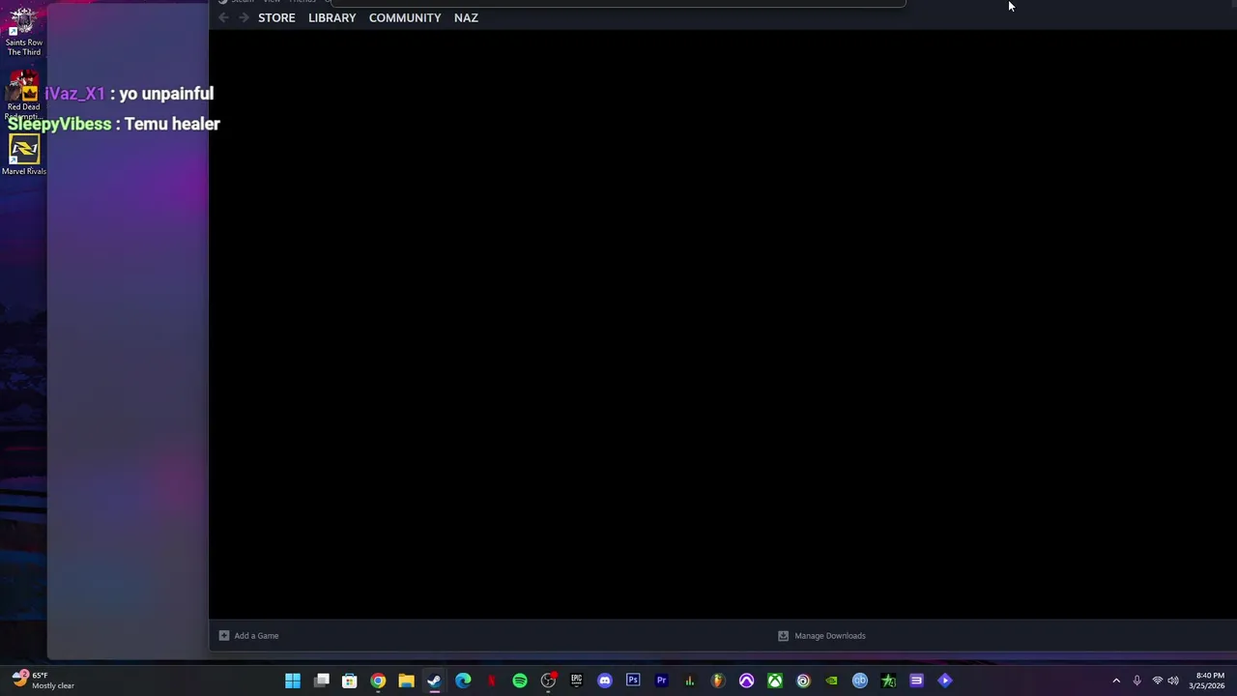Image resolution: width=1237 pixels, height=696 pixels.
Task: Click the Add a Game button
Action: [x=248, y=635]
